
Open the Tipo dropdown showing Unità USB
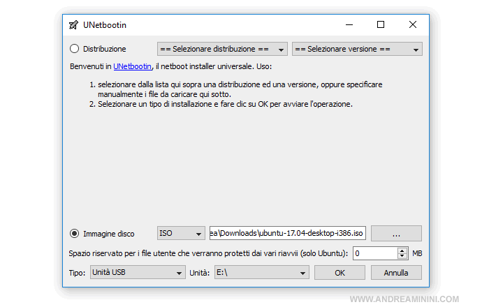(x=137, y=272)
